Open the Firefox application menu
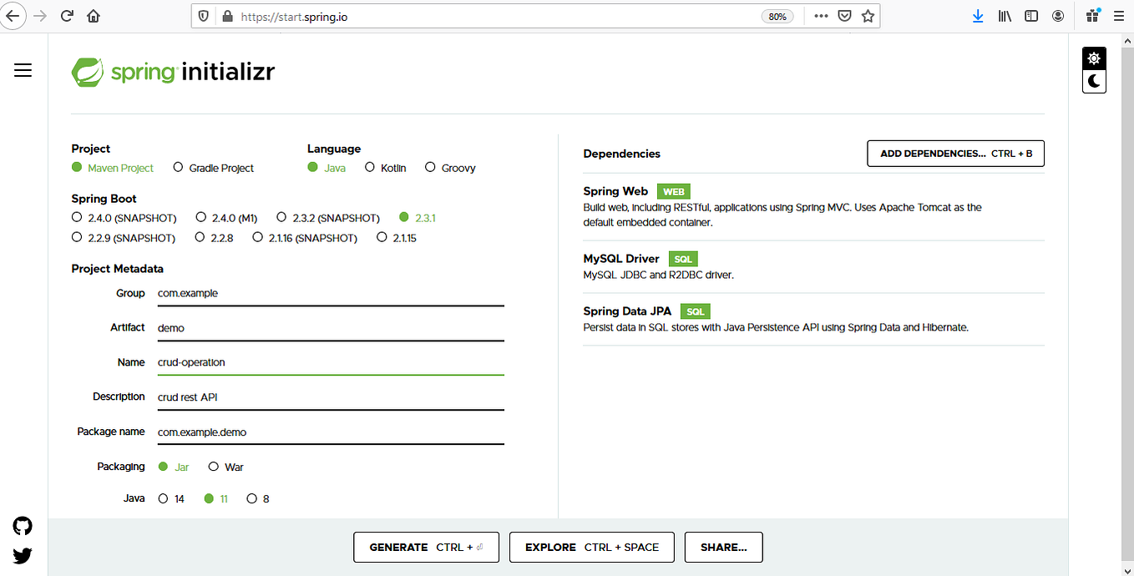The height and width of the screenshot is (576, 1134). [x=1118, y=15]
